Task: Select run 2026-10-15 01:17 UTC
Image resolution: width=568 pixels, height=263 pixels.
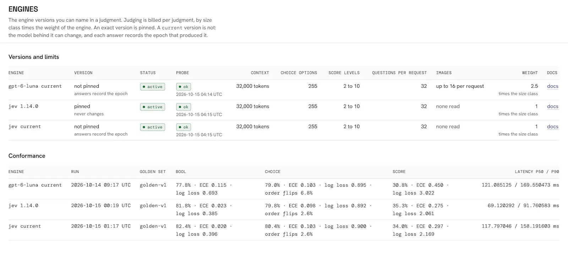Action: click(x=101, y=226)
